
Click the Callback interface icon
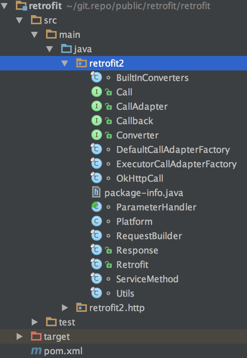(x=97, y=121)
